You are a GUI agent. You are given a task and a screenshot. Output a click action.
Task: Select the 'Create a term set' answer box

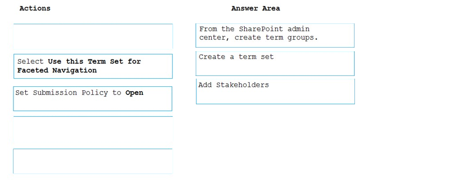275,63
